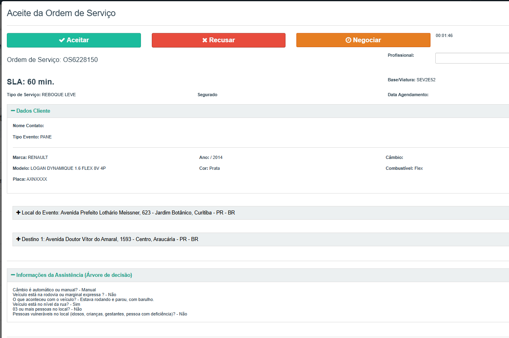Click the Base/Viatura value SEV2E52
Image resolution: width=509 pixels, height=338 pixels.
(x=426, y=80)
